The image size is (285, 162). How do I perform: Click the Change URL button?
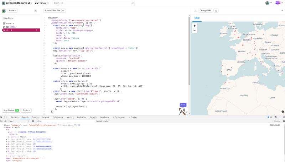tap(206, 11)
